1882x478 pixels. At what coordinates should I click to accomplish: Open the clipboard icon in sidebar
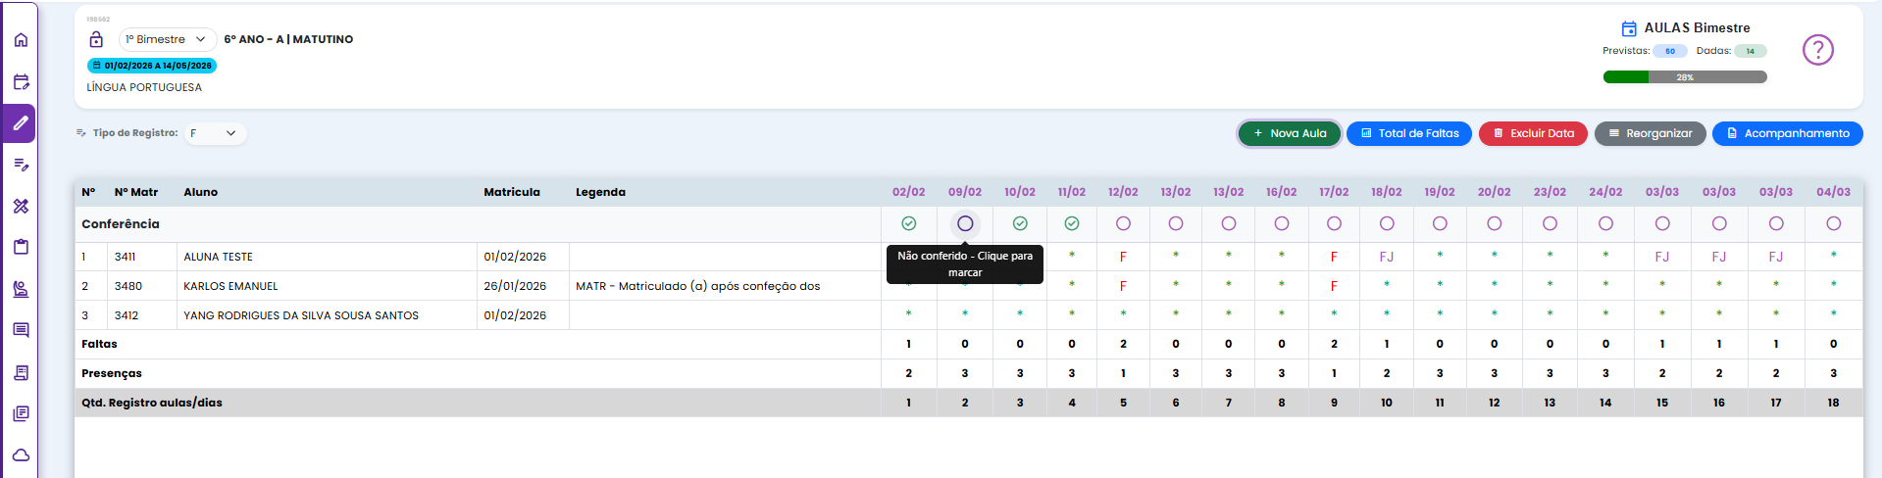(x=21, y=247)
